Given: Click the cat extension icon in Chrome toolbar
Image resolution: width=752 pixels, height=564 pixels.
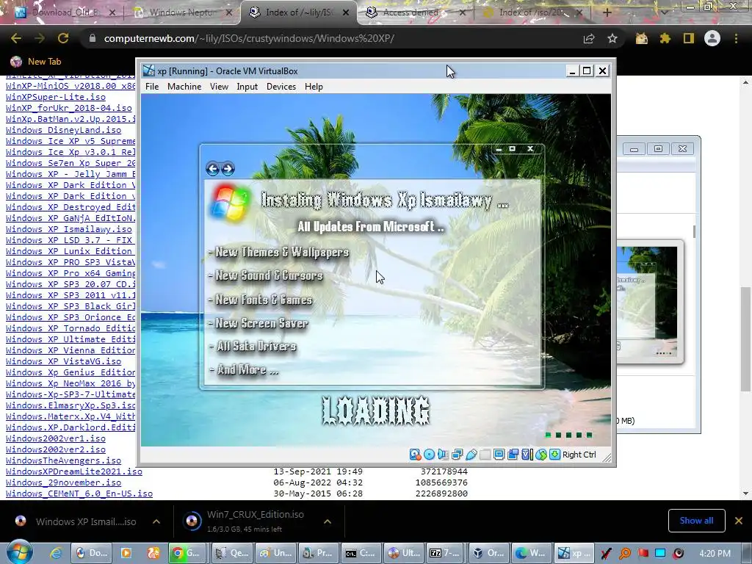Looking at the screenshot, I should 642,38.
